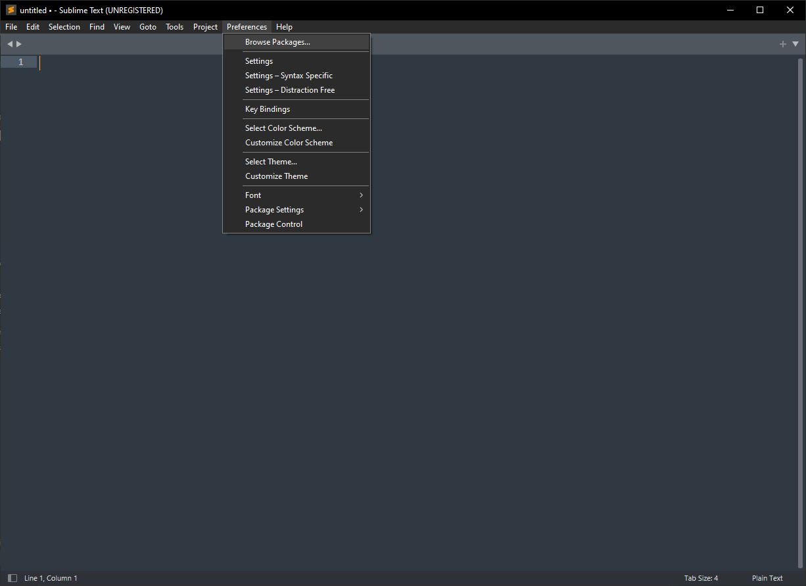Click Customize Theme entry
806x586 pixels.
[x=296, y=176]
